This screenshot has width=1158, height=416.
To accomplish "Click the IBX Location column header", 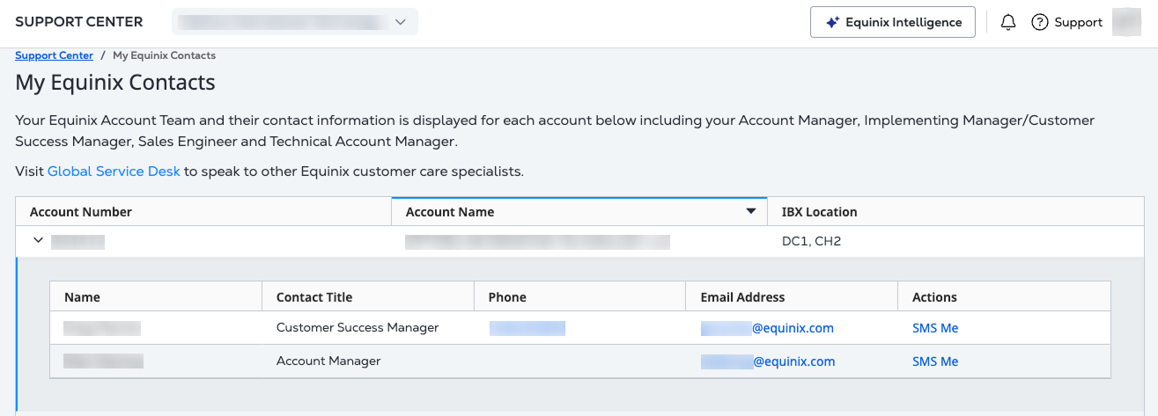I will click(819, 212).
